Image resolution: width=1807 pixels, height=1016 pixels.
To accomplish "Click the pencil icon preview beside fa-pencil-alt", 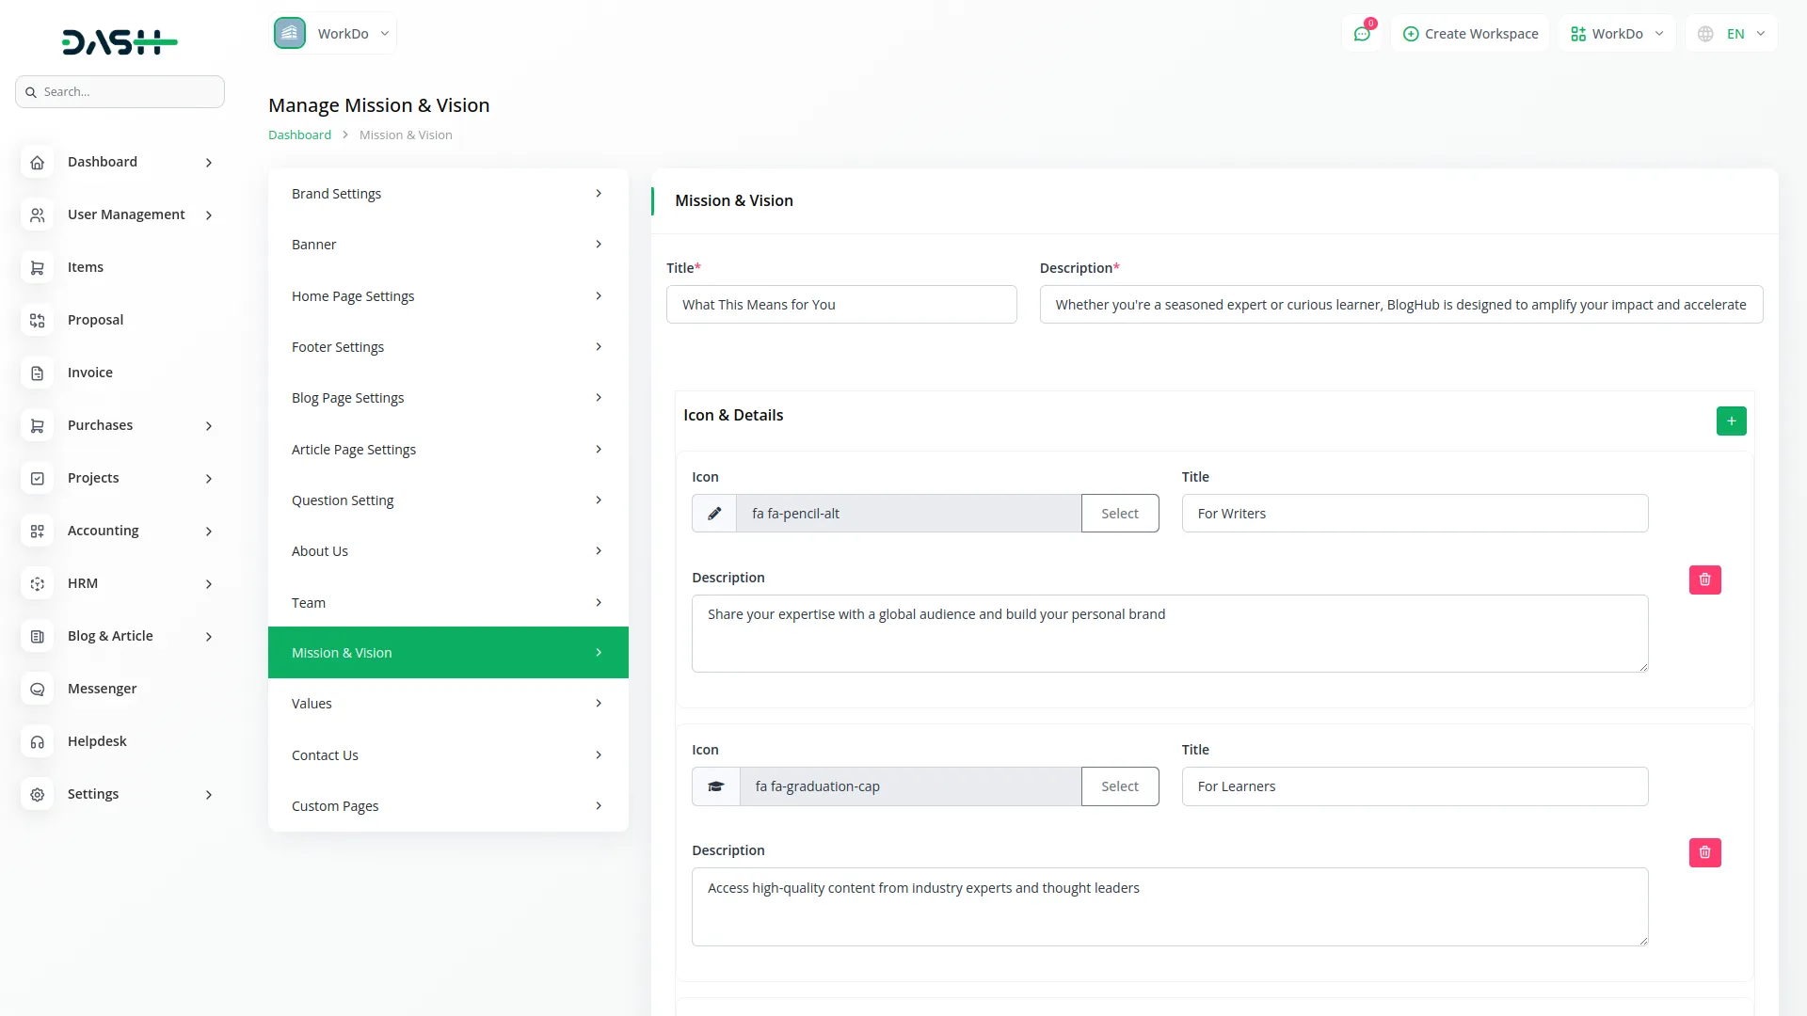I will tap(714, 514).
